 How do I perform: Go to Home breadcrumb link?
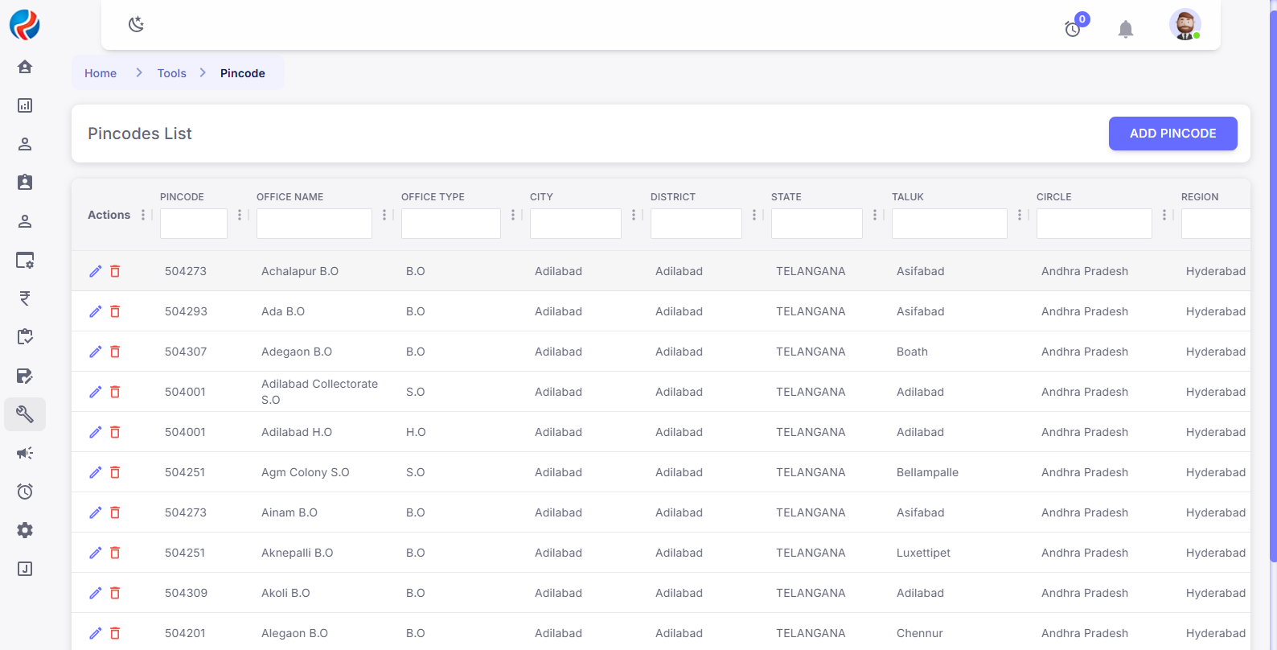pyautogui.click(x=101, y=73)
